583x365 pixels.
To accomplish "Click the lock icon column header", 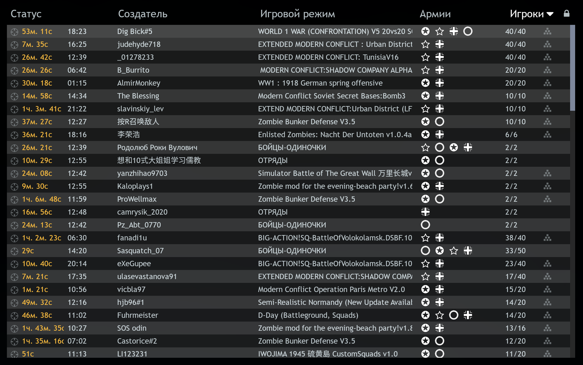I will tap(566, 14).
